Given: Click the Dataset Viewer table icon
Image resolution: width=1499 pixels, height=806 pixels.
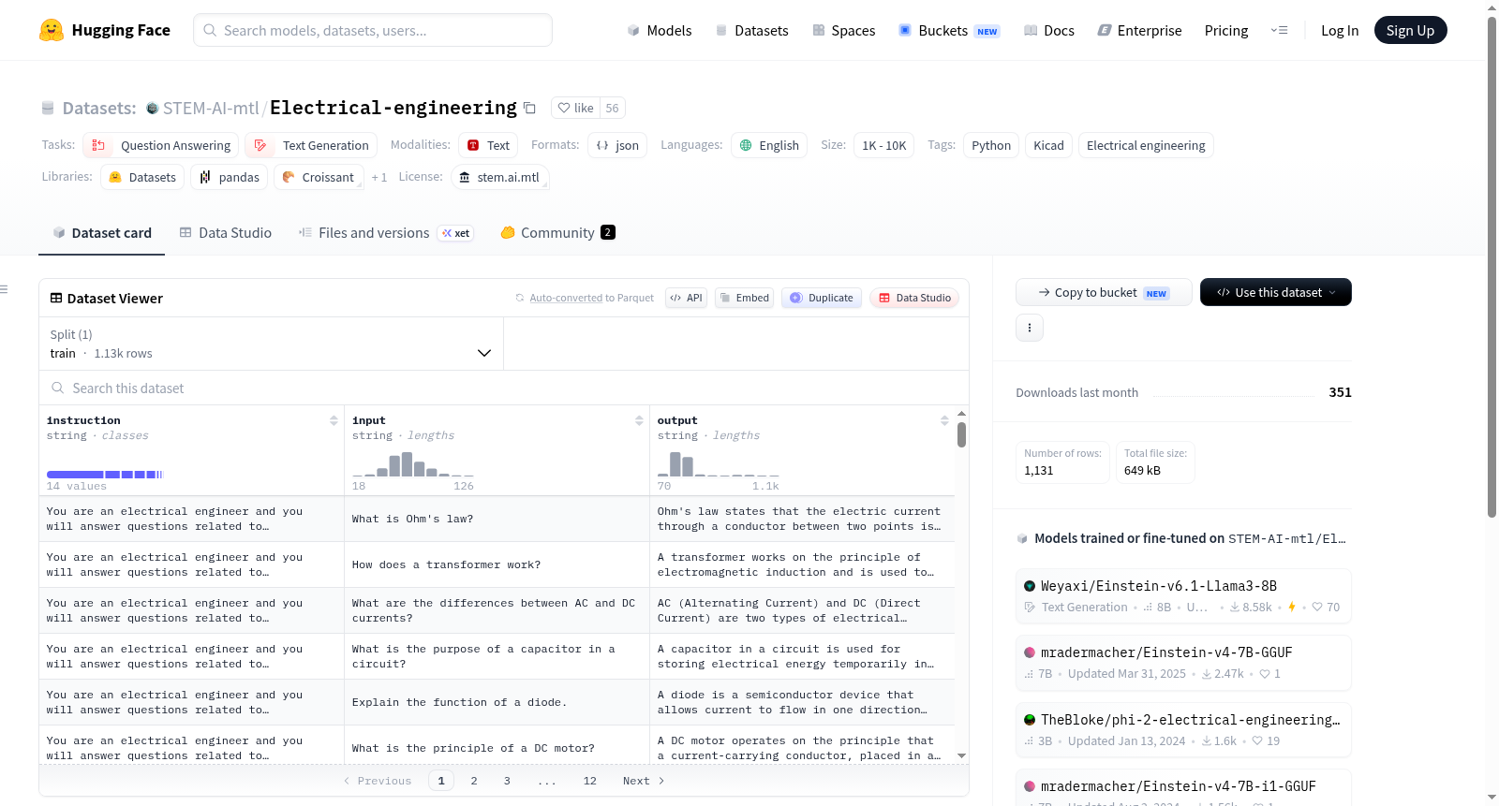Looking at the screenshot, I should pyautogui.click(x=56, y=298).
